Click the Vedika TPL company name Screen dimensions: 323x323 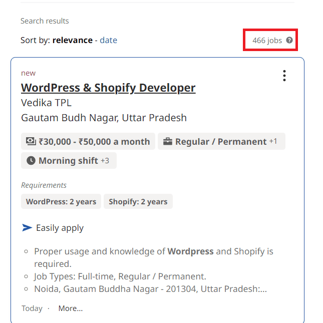46,103
